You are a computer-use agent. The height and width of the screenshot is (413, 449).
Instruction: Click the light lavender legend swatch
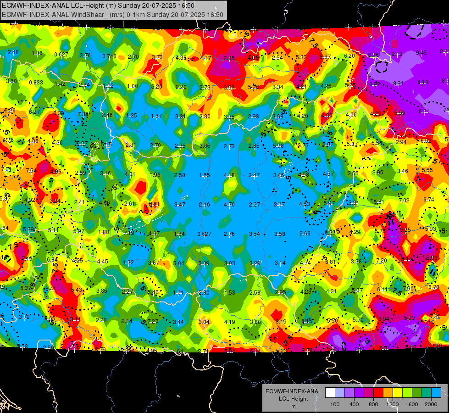click(x=339, y=393)
